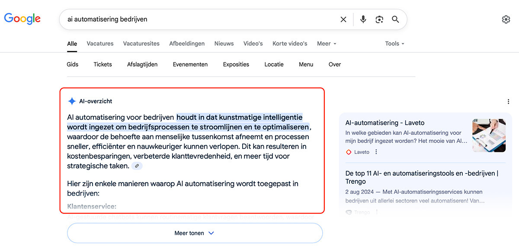Switch to the Vacaturesites tab
Screen dimensions: 519x250
click(x=141, y=44)
